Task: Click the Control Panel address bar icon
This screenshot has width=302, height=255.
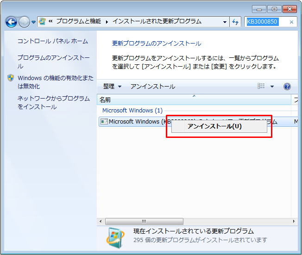Action: click(x=42, y=22)
